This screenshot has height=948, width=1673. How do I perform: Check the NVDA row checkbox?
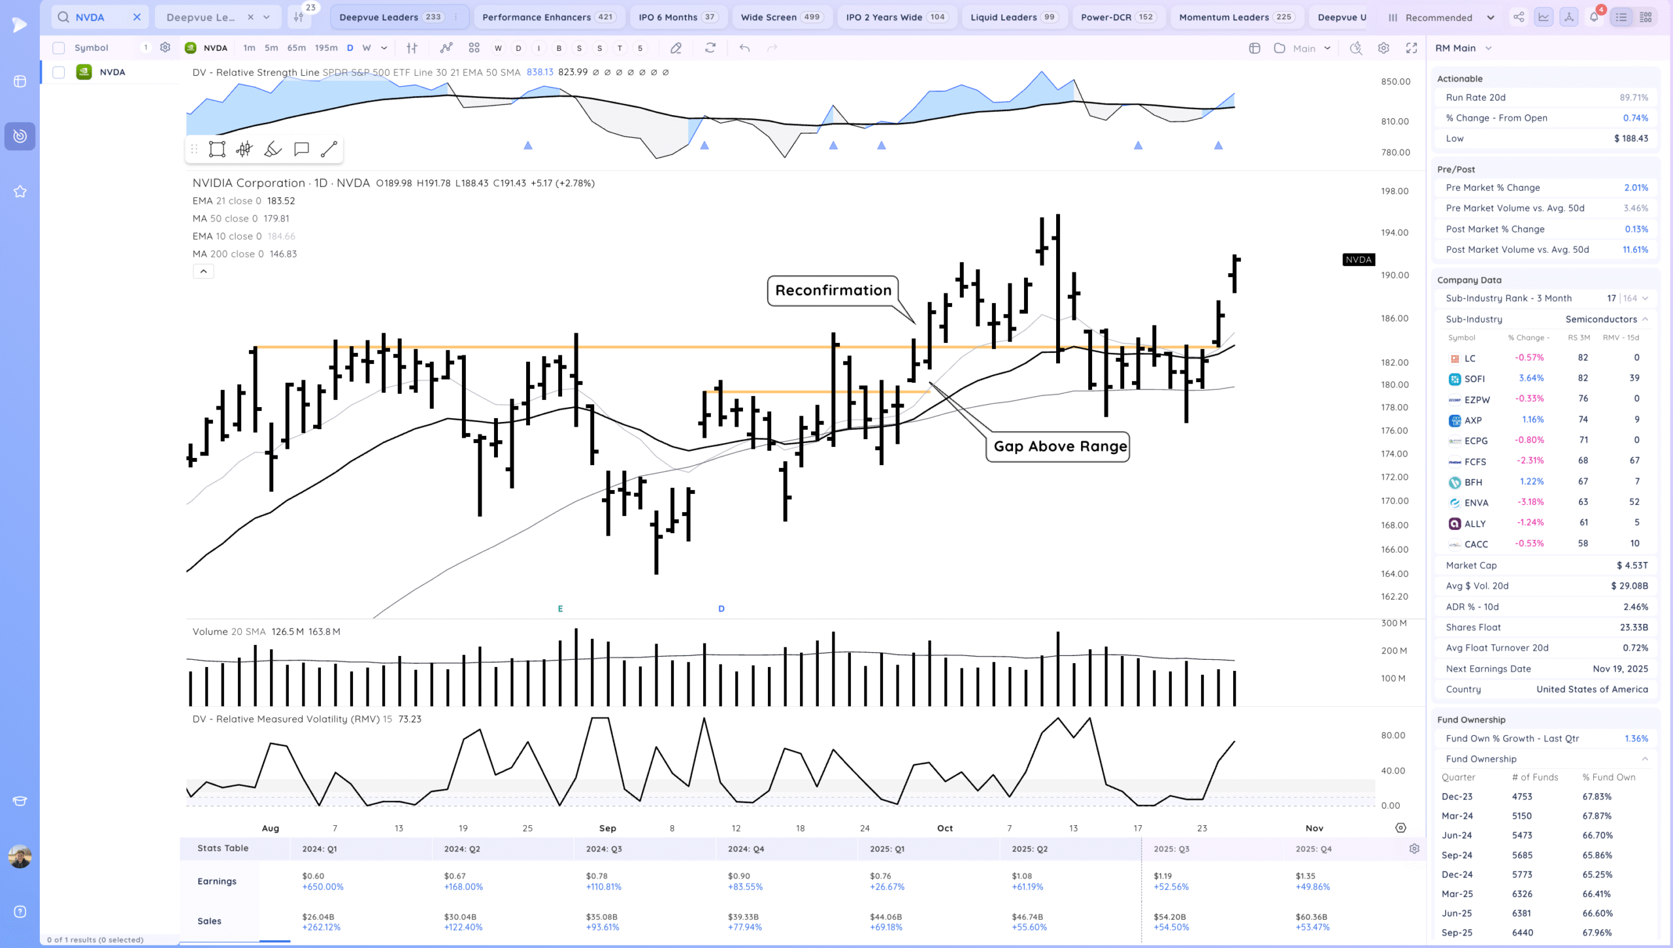point(59,73)
